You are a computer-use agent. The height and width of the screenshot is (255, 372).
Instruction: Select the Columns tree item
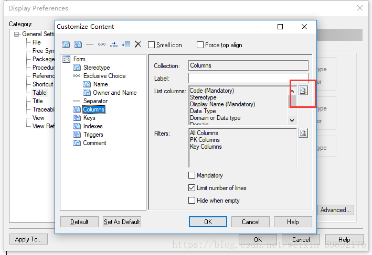(x=94, y=109)
